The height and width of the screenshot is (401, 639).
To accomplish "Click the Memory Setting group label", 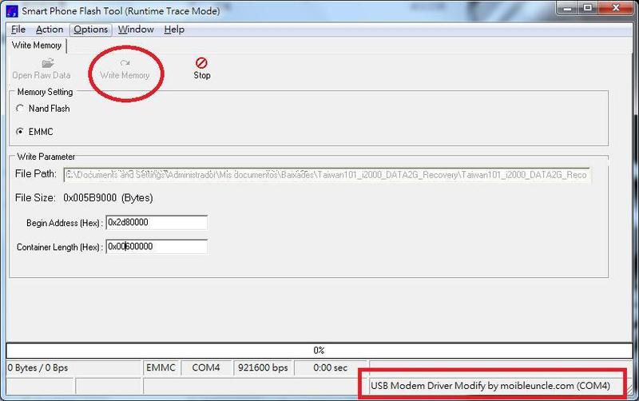I will [45, 92].
